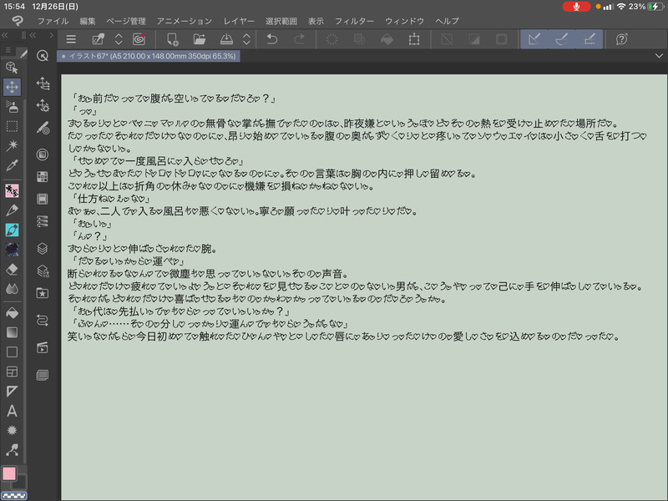Open the Auto Action palette
Screen dimensions: 668x501
(x=43, y=320)
